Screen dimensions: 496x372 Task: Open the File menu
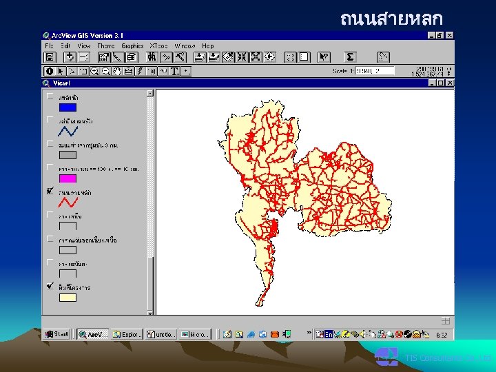click(49, 46)
